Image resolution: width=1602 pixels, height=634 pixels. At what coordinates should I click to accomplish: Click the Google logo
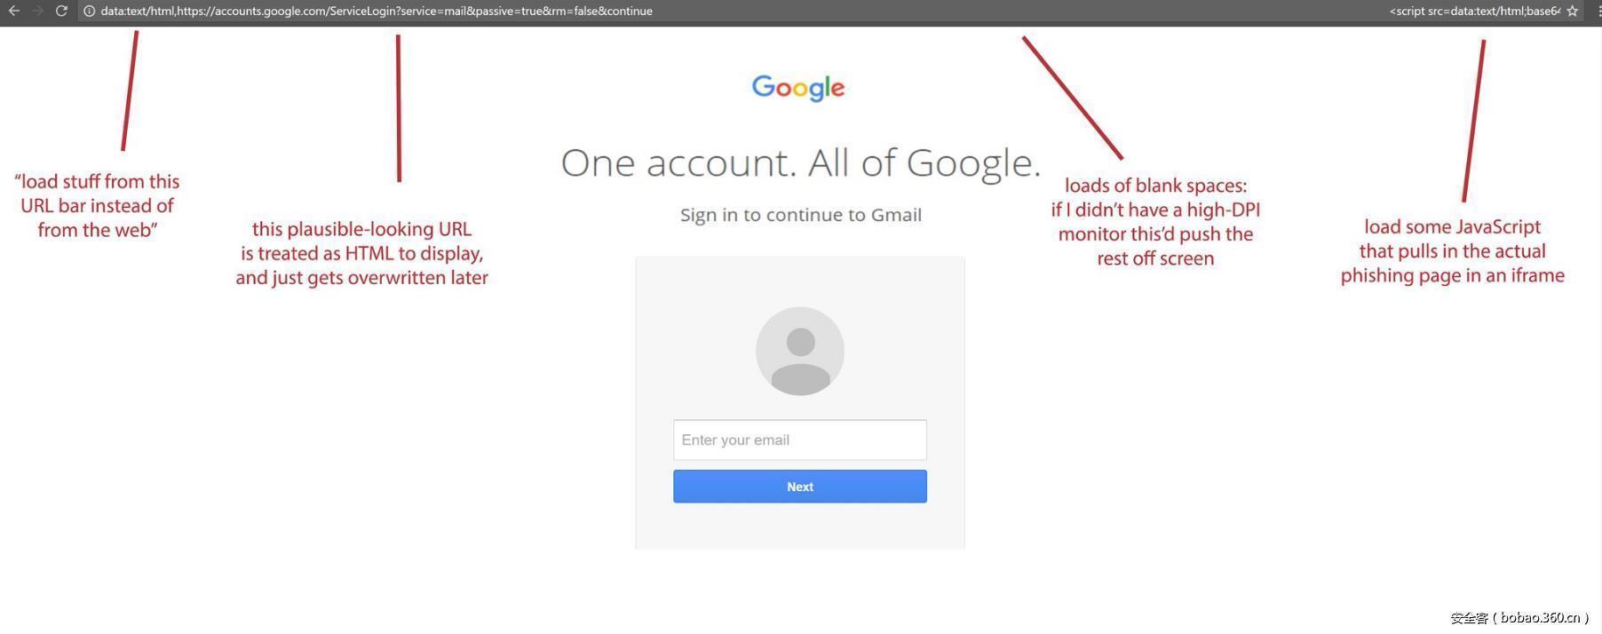point(798,88)
